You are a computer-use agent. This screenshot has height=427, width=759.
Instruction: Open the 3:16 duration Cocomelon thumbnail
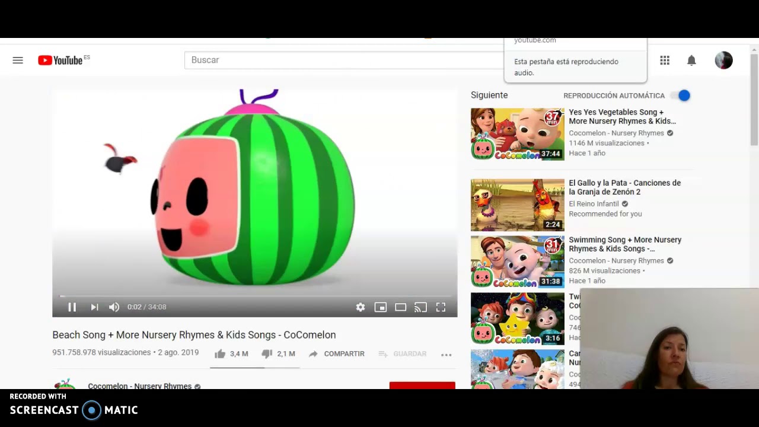pyautogui.click(x=518, y=318)
